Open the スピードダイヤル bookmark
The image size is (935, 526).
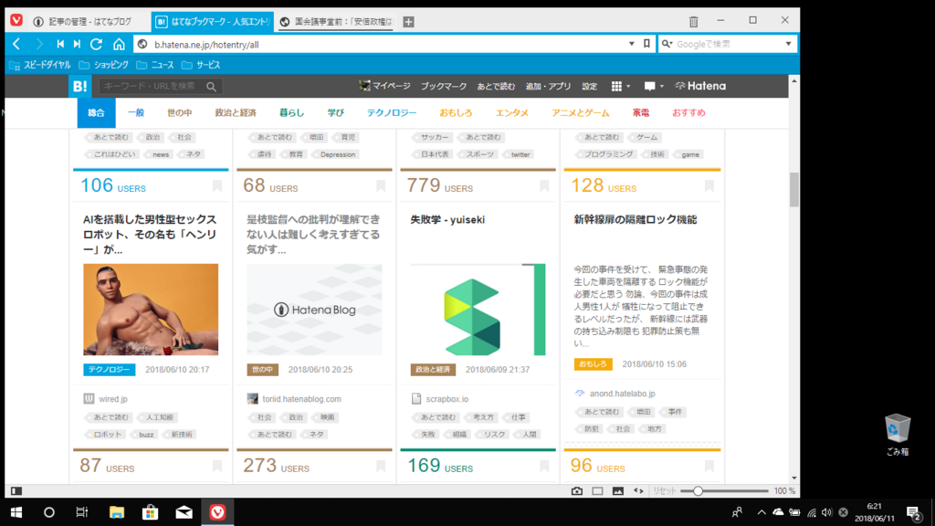coord(40,65)
